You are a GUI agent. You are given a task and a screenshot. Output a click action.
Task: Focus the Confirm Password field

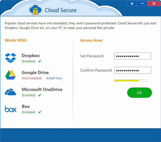coord(133,70)
